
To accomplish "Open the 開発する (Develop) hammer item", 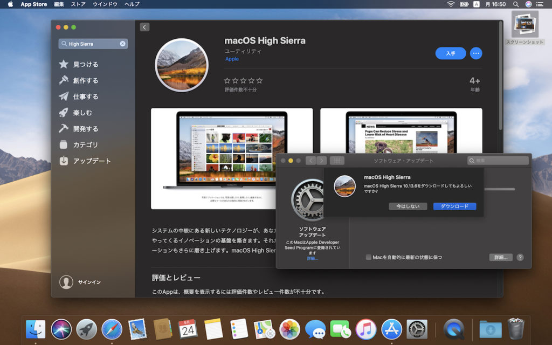I will 85,129.
